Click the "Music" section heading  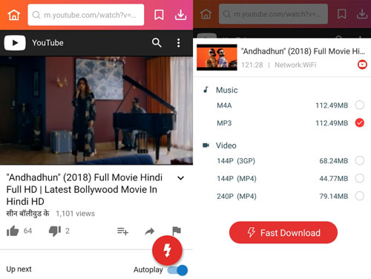point(226,90)
